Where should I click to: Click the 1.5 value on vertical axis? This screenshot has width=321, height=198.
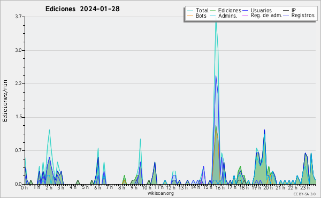(x=18, y=117)
